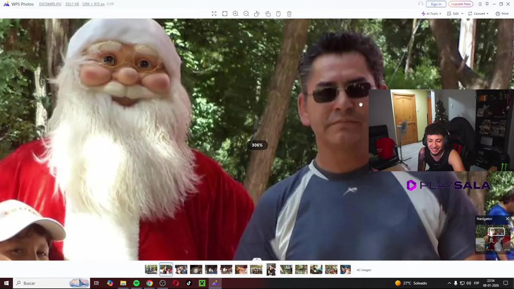Click the user avatar icon
Screen dimensions: 514x289
(x=420, y=4)
